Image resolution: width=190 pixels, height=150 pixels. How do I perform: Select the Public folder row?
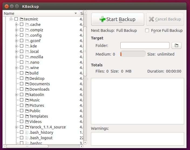(35, 111)
